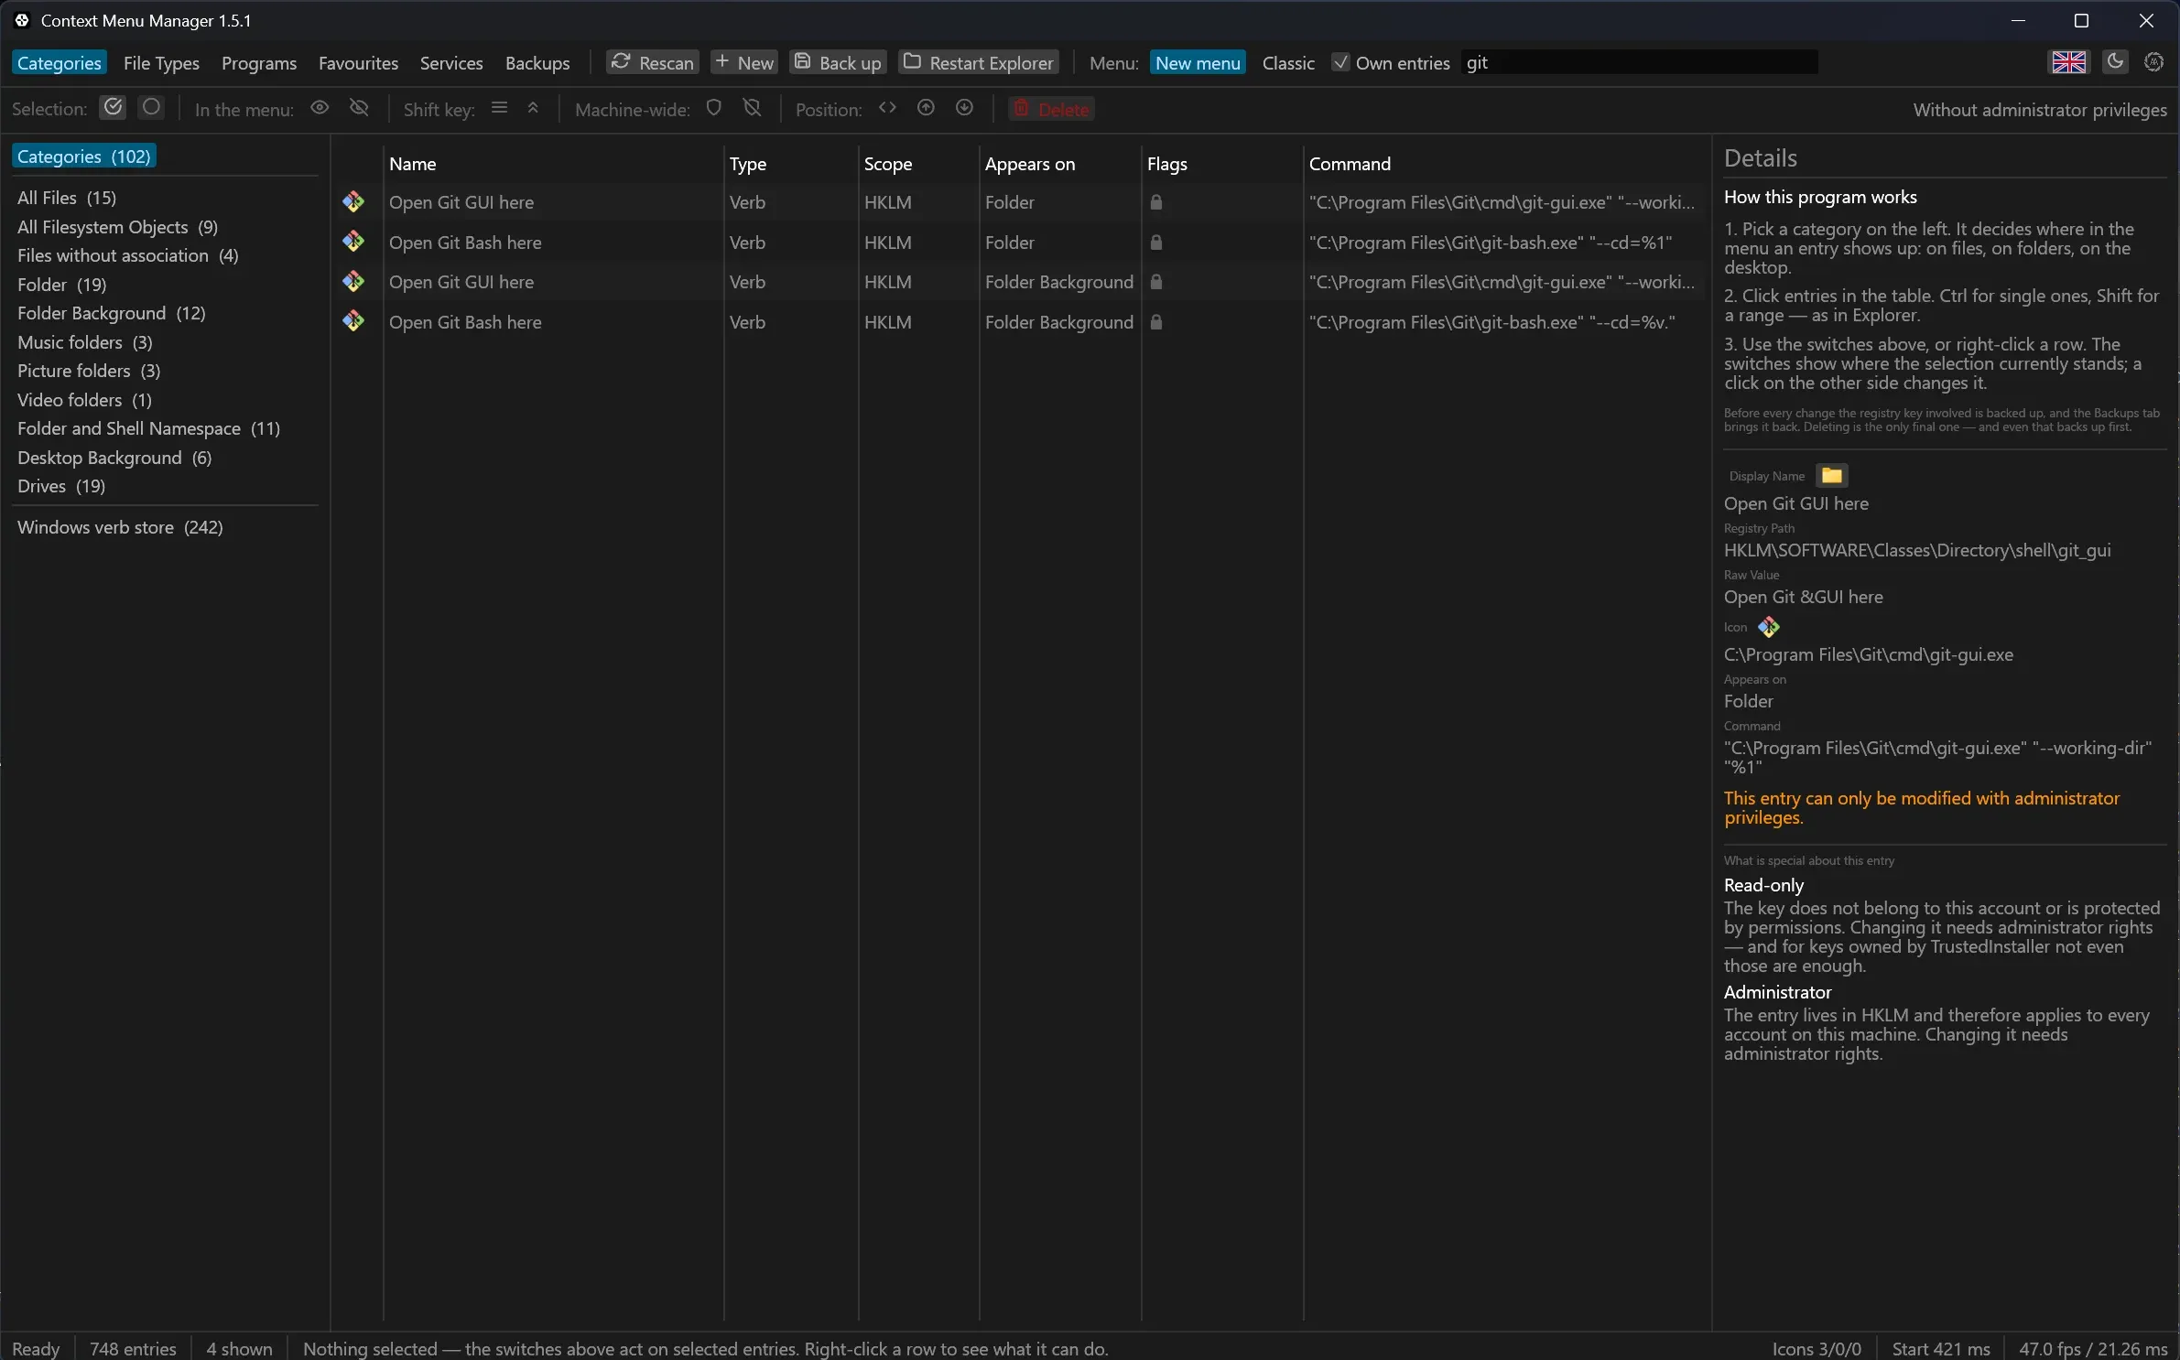Click the Git icon in Details panel
The height and width of the screenshot is (1360, 2180).
click(1769, 627)
